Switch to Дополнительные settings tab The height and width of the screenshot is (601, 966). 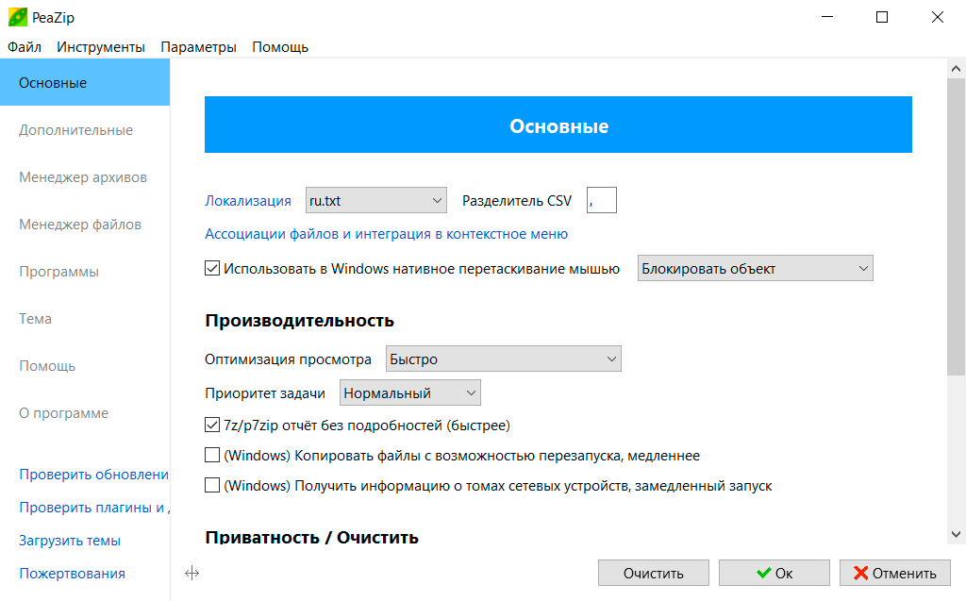75,130
